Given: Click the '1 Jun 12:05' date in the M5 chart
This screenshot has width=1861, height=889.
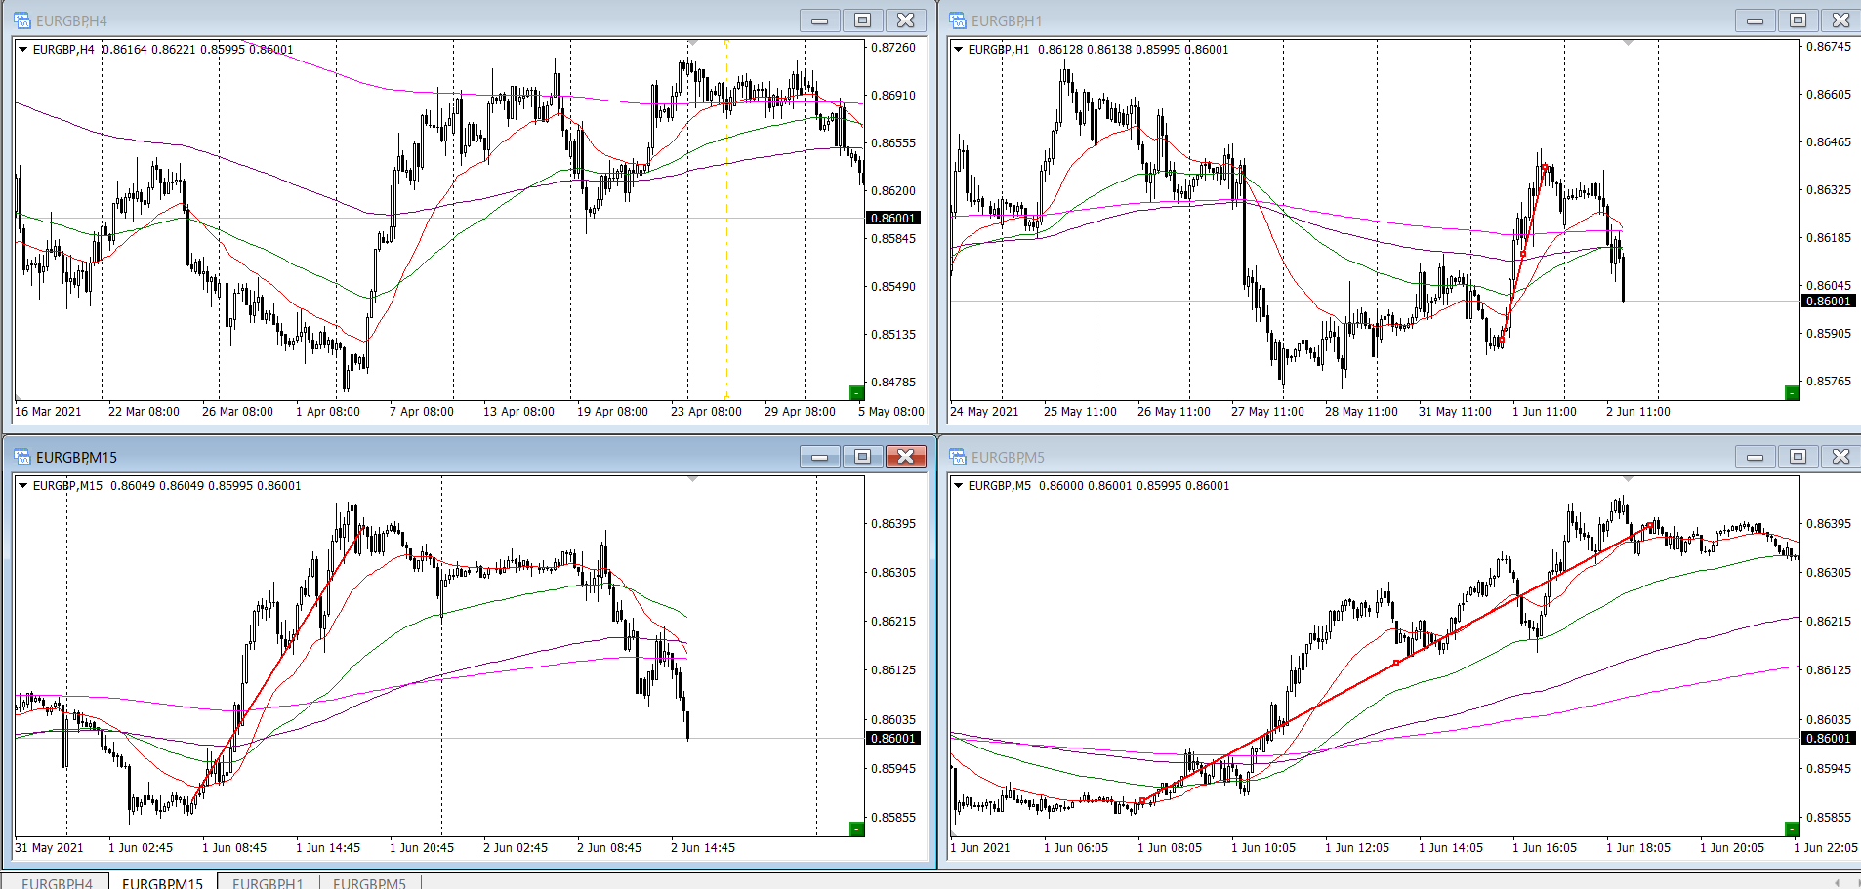Looking at the screenshot, I should coord(1357,847).
